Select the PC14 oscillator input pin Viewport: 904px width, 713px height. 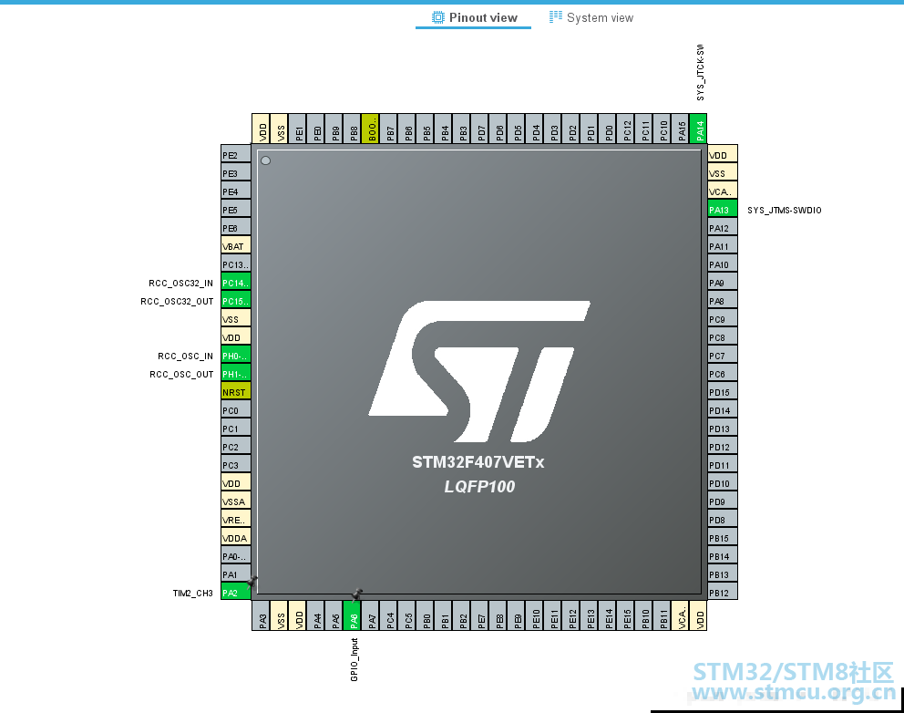pyautogui.click(x=236, y=283)
